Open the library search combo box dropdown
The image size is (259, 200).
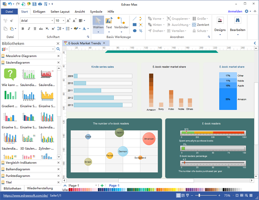pyautogui.click(x=53, y=49)
